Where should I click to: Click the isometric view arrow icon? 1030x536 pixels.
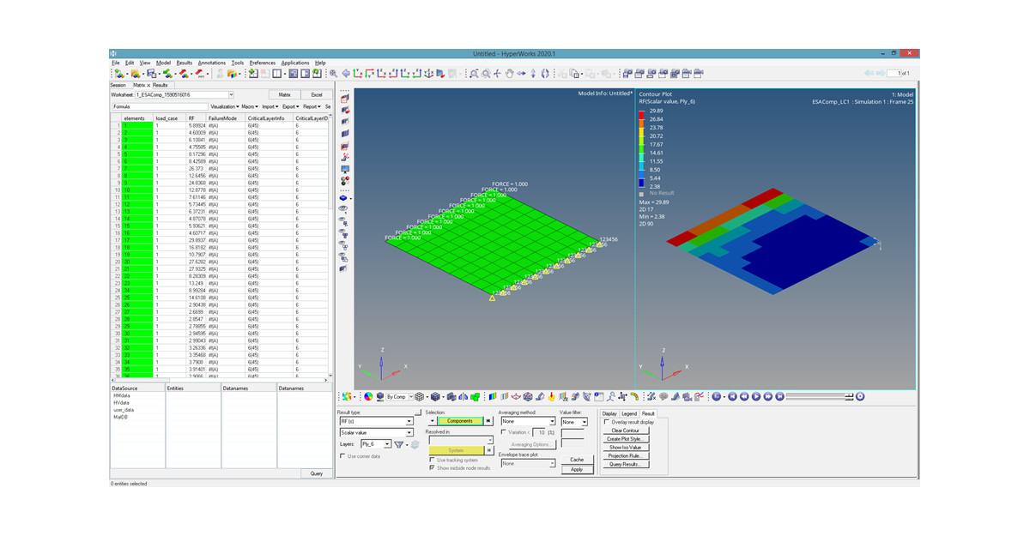(x=346, y=75)
